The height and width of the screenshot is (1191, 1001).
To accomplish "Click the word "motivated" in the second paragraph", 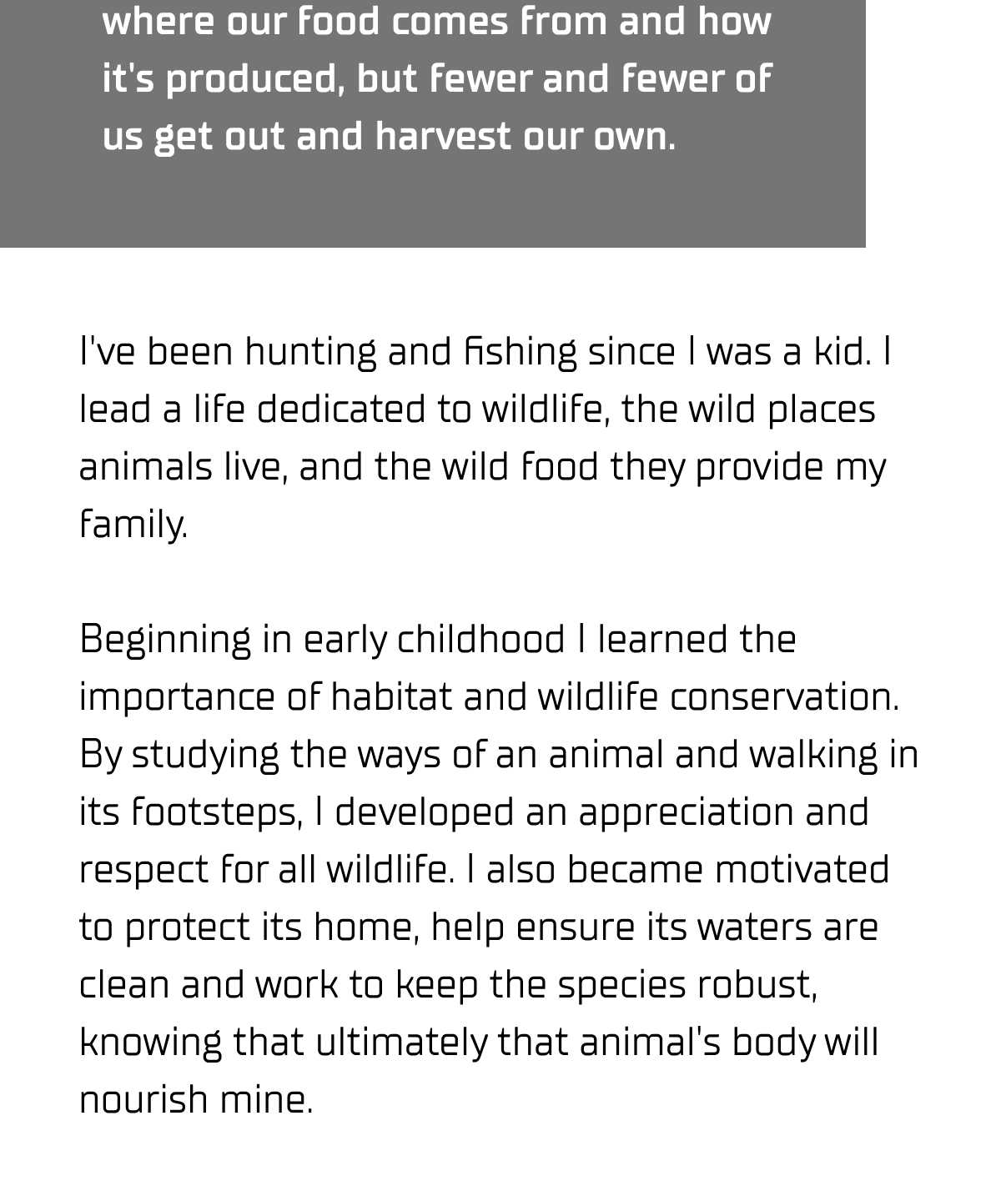I will click(802, 869).
